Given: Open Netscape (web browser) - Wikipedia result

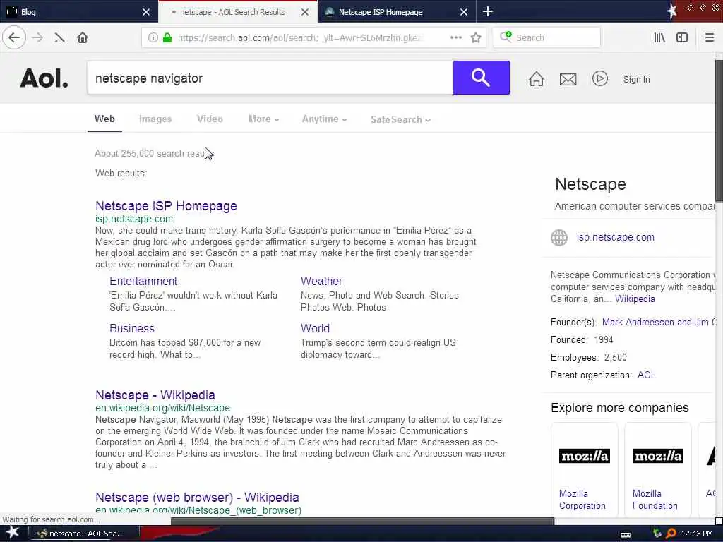Looking at the screenshot, I should point(197,498).
